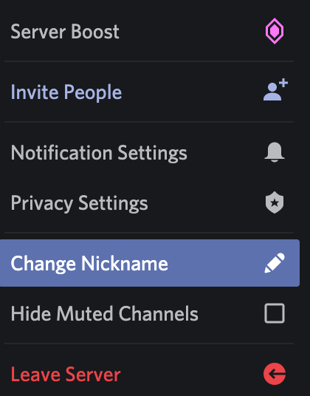The width and height of the screenshot is (310, 396).
Task: Click the Notification Settings bell icon
Action: point(275,152)
